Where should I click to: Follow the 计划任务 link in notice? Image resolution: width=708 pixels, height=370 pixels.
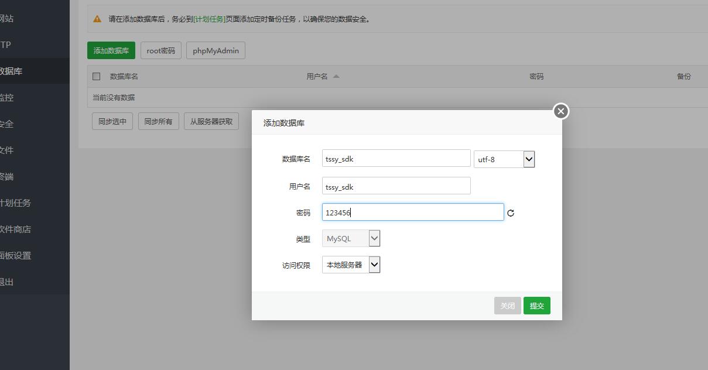coord(209,19)
